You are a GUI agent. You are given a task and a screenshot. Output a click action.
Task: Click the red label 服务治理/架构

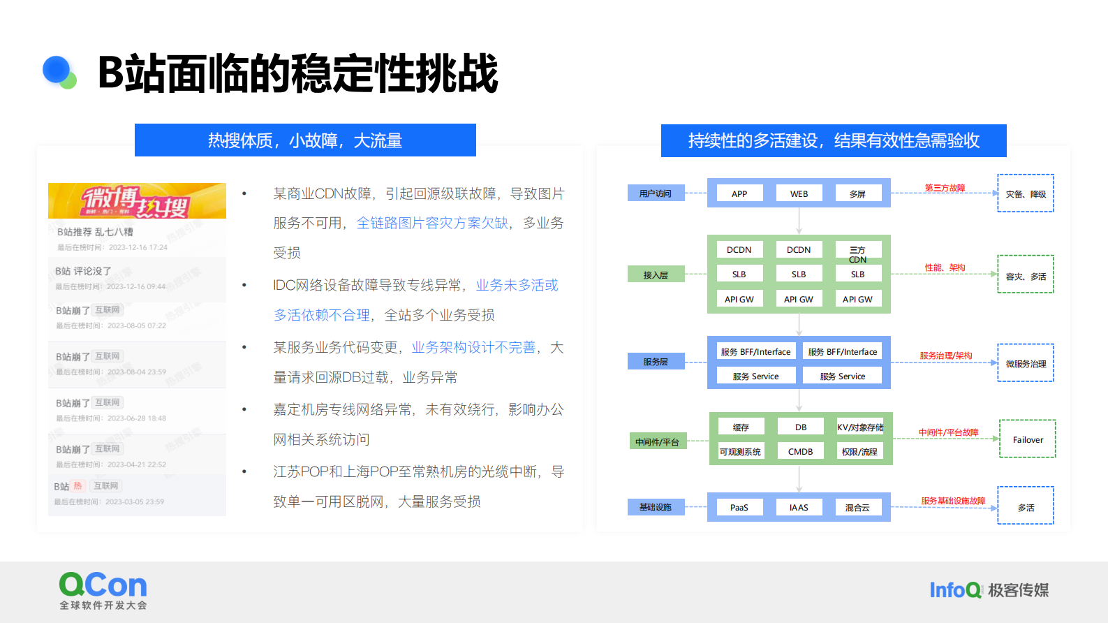pos(946,356)
